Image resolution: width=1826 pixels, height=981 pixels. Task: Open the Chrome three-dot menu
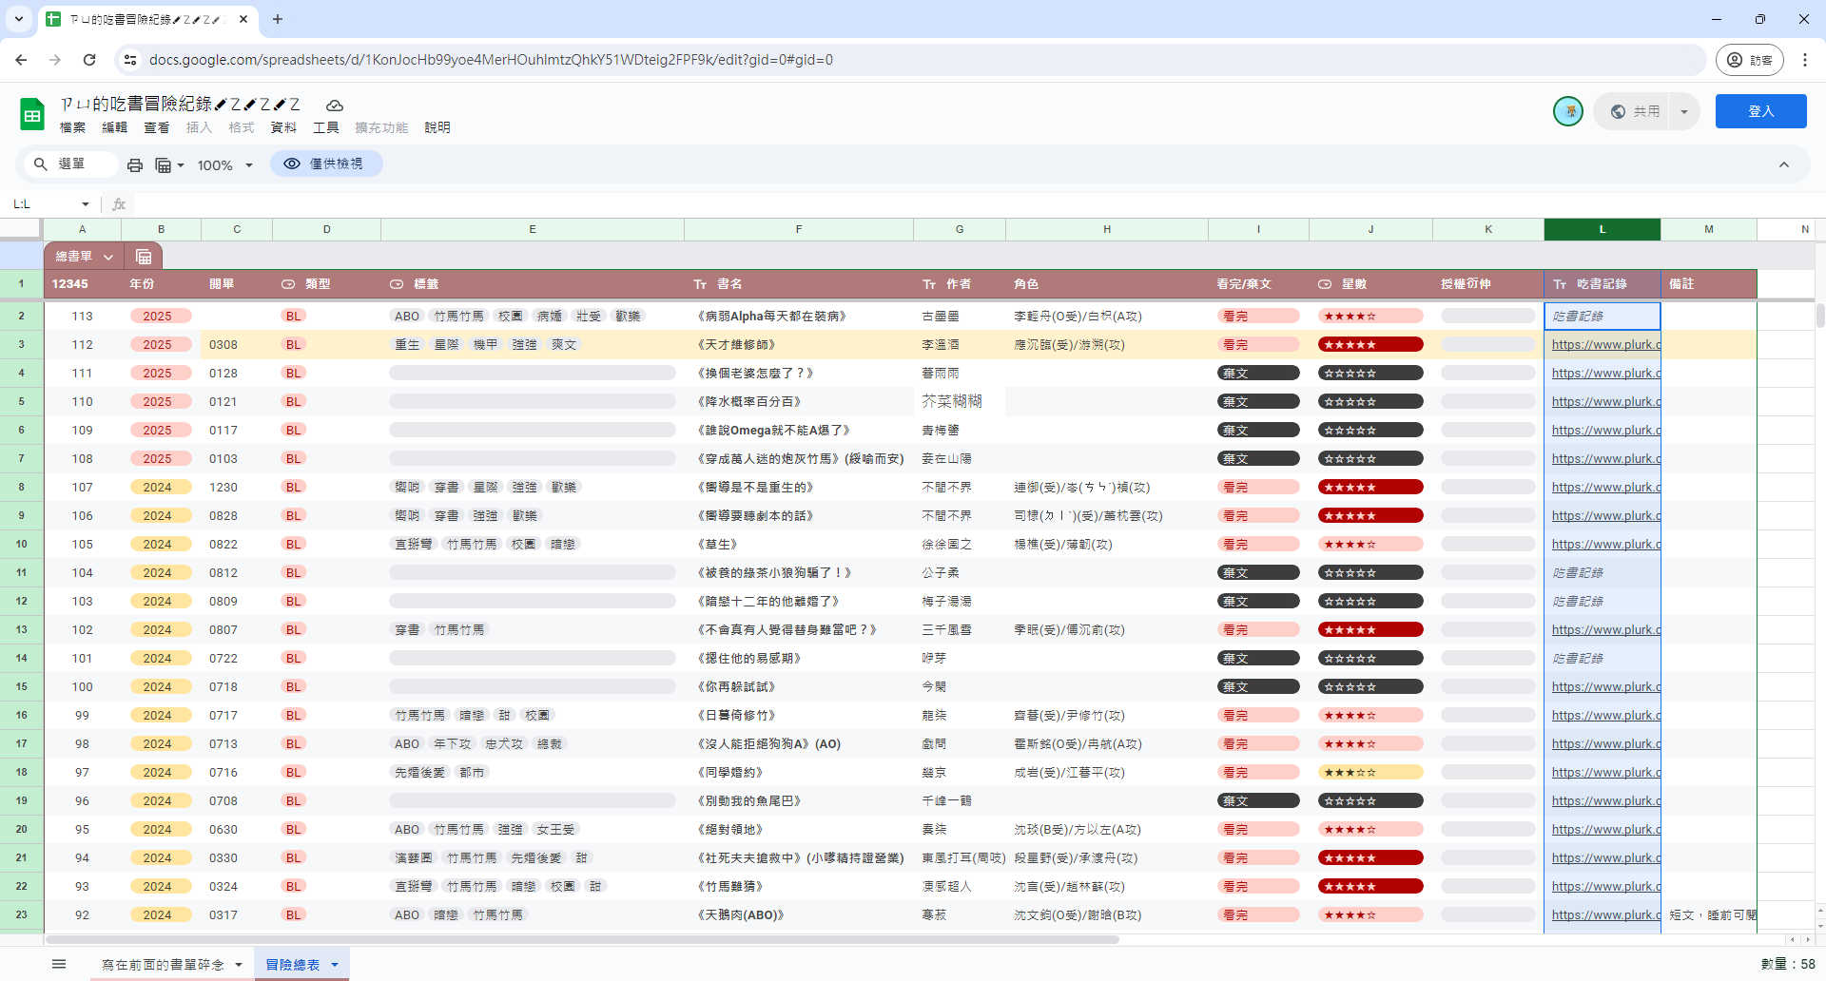click(1804, 60)
